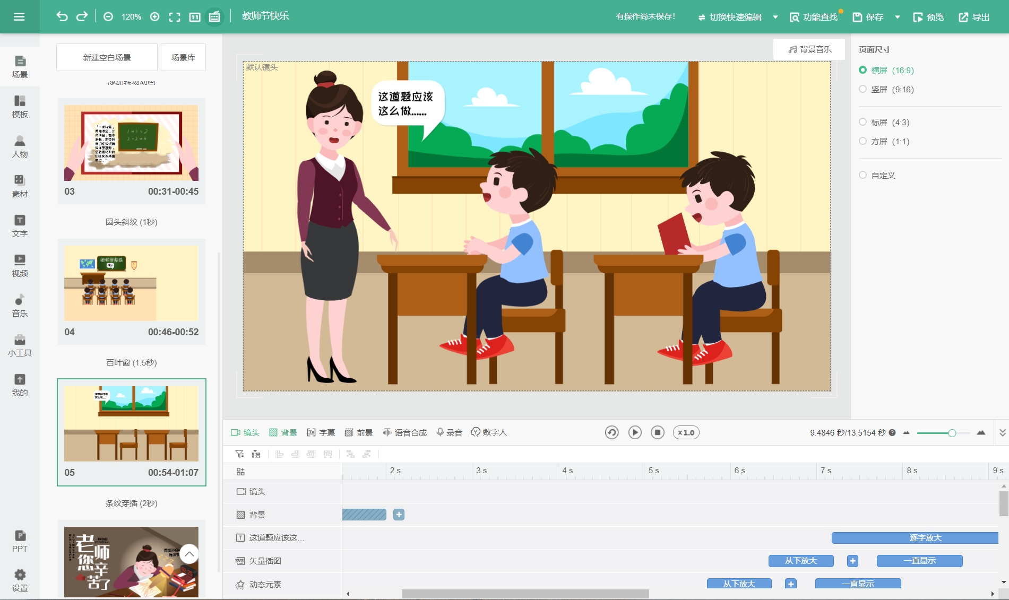Click 背景音乐 button
Screen dimensions: 1009x600
click(x=809, y=49)
